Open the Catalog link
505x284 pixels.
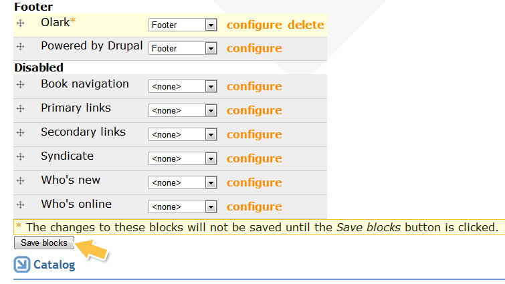pos(54,265)
